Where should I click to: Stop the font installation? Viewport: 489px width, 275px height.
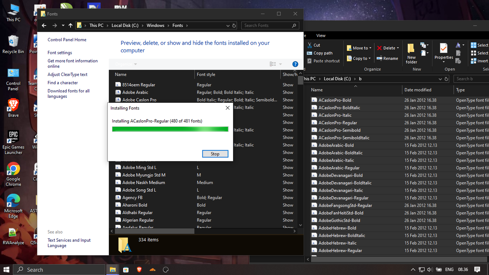click(x=215, y=154)
